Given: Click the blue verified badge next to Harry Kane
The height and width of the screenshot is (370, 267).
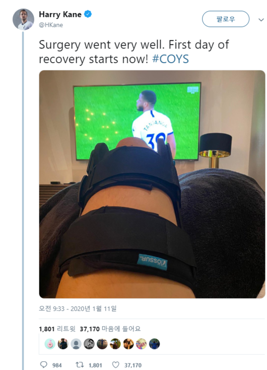Looking at the screenshot, I should pos(88,14).
